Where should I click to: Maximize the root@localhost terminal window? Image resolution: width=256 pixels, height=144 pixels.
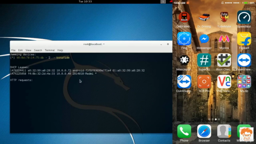(168, 44)
